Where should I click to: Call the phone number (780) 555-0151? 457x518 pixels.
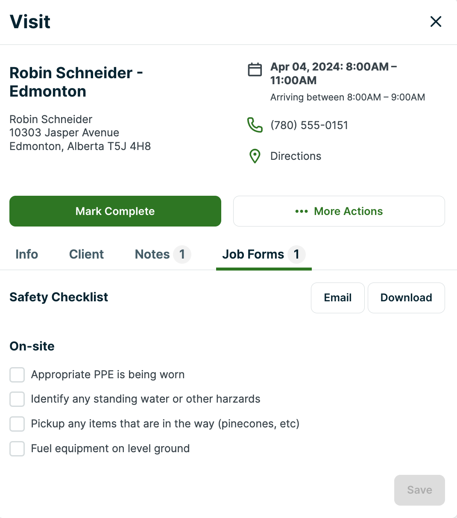coord(309,125)
